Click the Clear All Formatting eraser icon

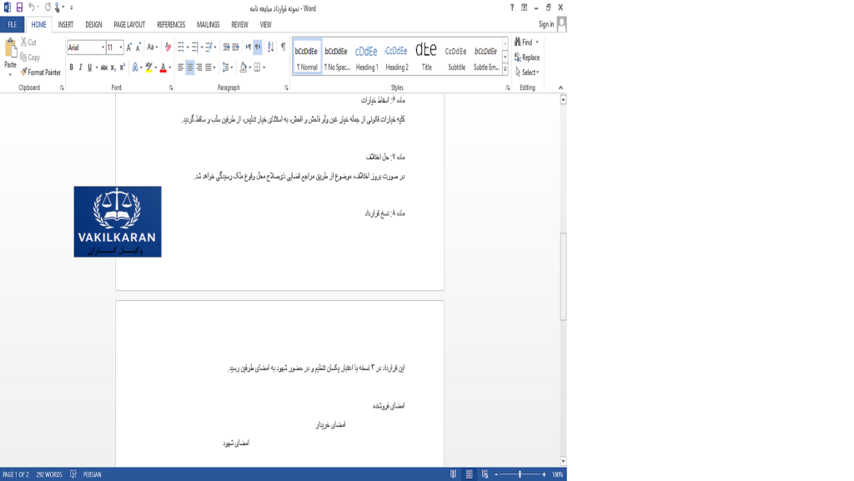click(x=168, y=48)
